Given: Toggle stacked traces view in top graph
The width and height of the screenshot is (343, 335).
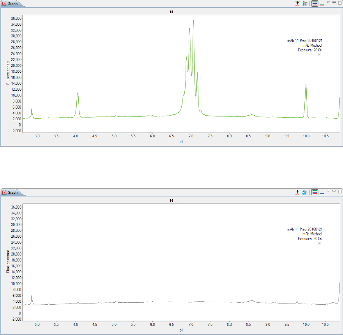Looking at the screenshot, I should (315, 4).
